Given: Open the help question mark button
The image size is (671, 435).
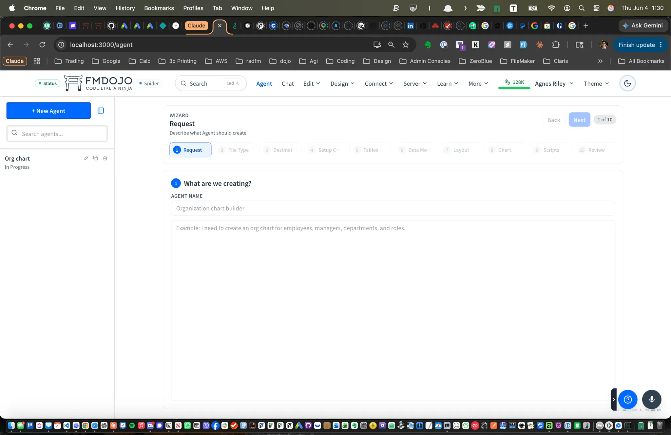Looking at the screenshot, I should (x=628, y=399).
